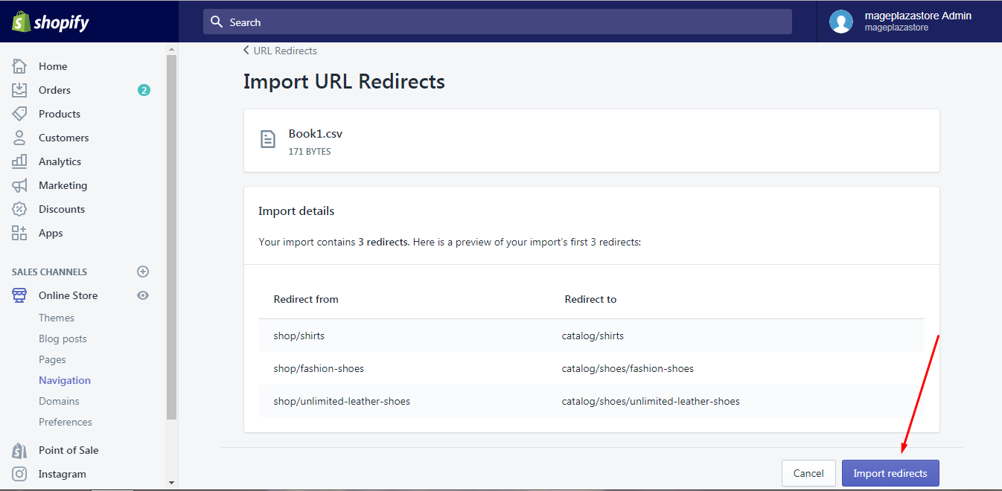Open the Customers person icon
The width and height of the screenshot is (1002, 491).
coord(19,138)
